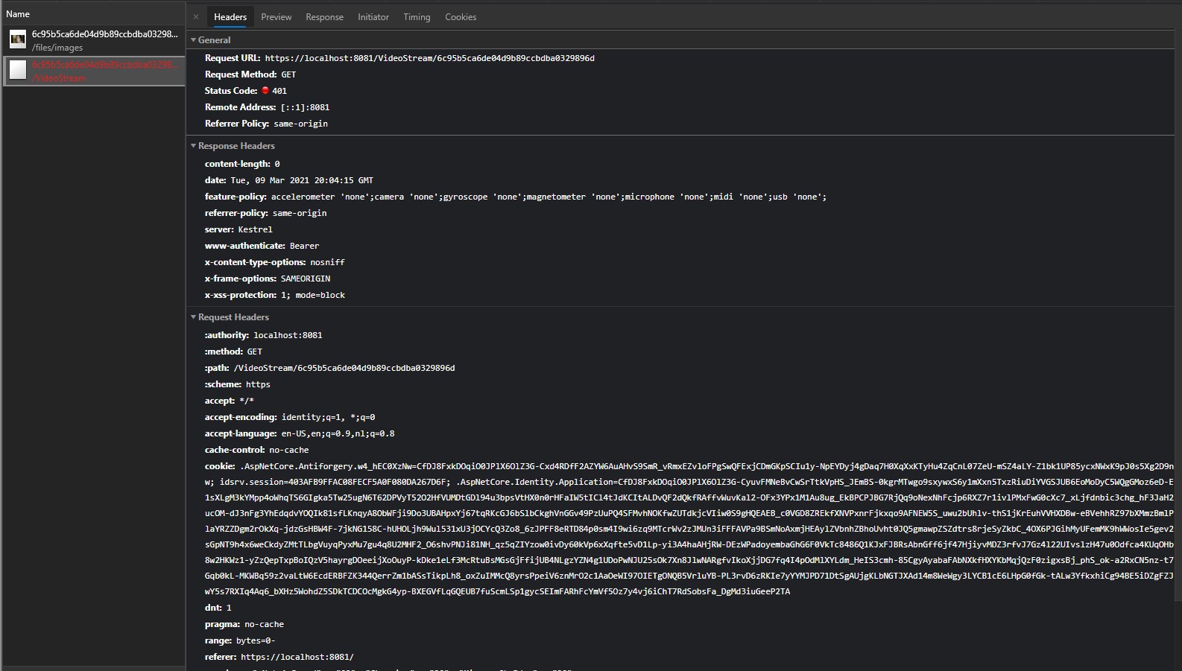This screenshot has height=671, width=1182.
Task: Collapse the General section
Action: tap(193, 39)
